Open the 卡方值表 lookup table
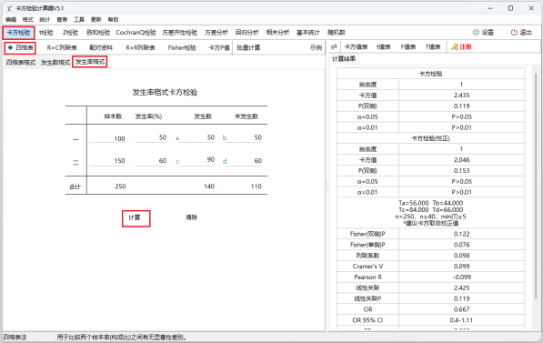This screenshot has height=343, width=543. (356, 46)
